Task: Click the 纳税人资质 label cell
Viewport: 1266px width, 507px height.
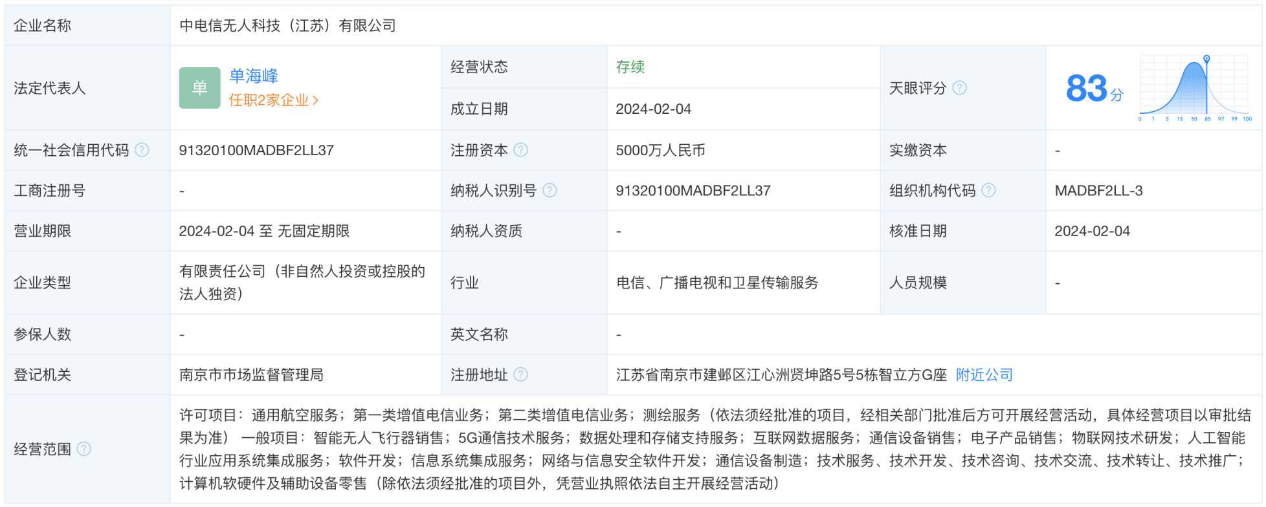Action: [x=524, y=231]
